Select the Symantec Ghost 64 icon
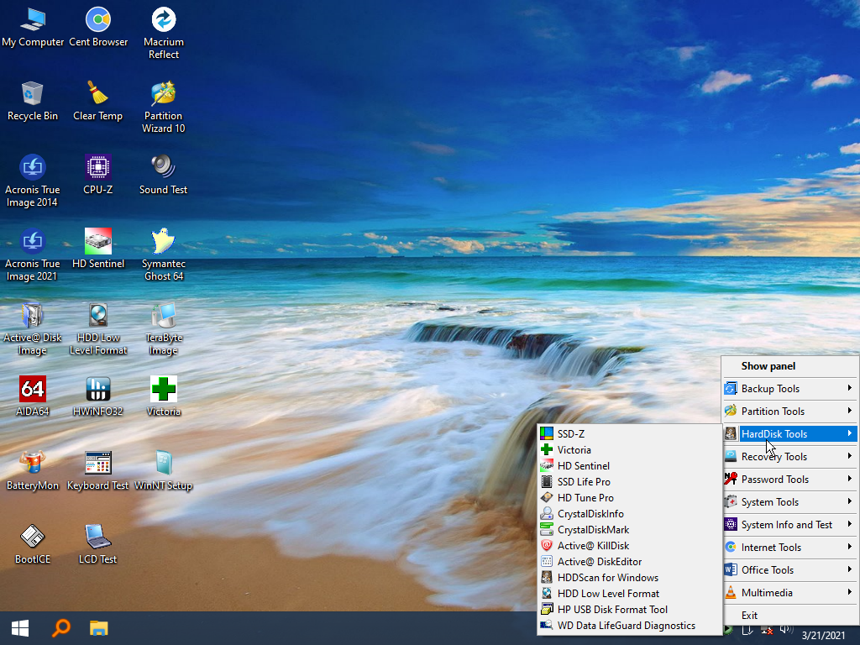 (164, 254)
